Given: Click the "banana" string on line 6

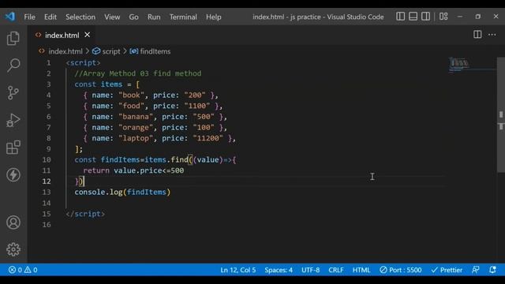Looking at the screenshot, I should 135,117.
